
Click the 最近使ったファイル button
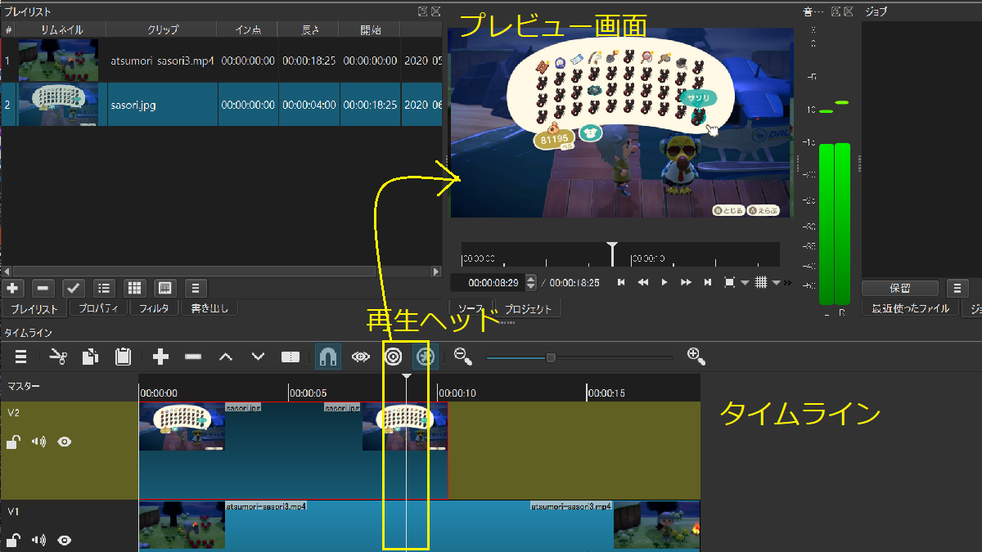coord(909,308)
